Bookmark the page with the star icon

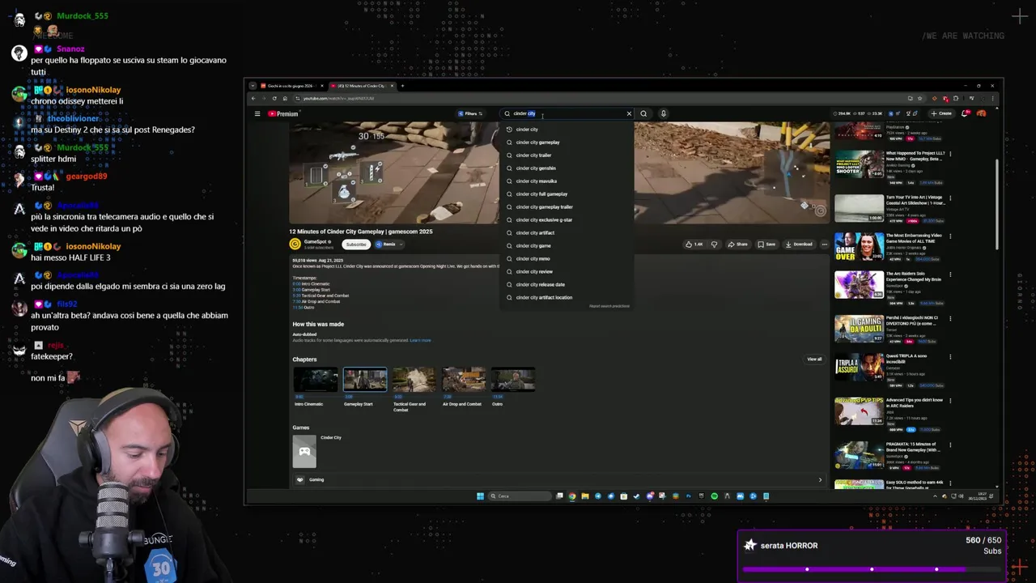pyautogui.click(x=921, y=98)
